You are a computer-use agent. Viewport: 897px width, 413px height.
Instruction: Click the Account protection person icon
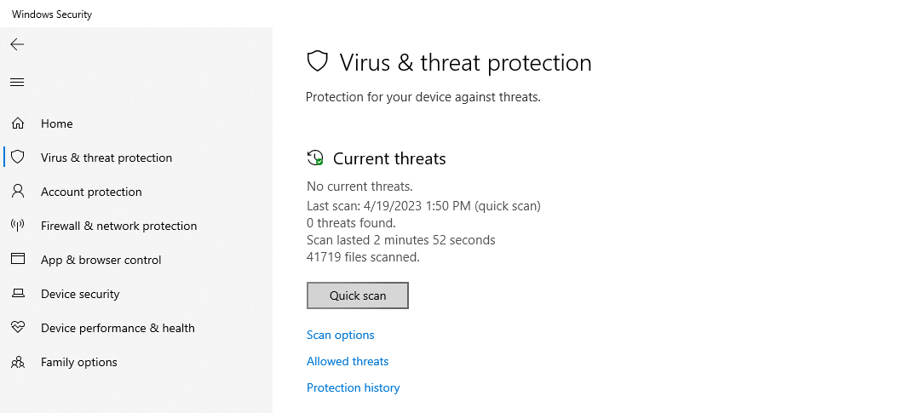pos(18,191)
